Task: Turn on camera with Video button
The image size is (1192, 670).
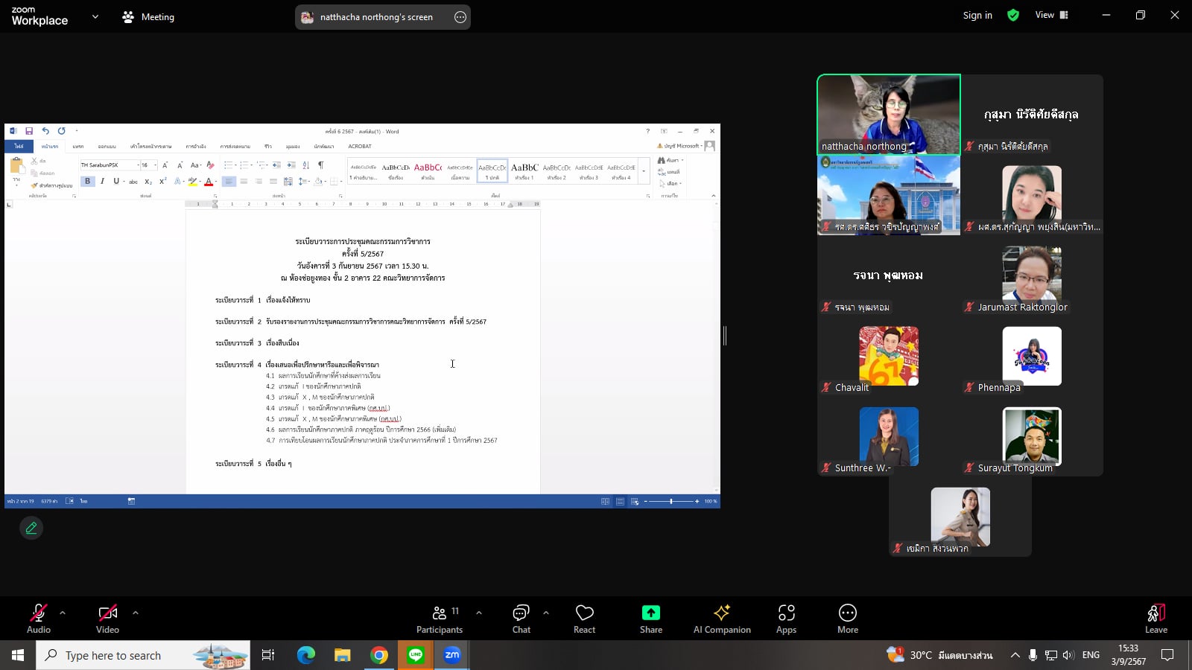Action: 107,619
